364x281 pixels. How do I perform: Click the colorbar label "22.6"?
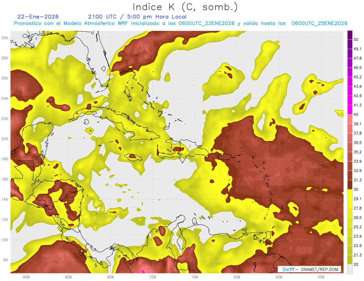(x=358, y=246)
